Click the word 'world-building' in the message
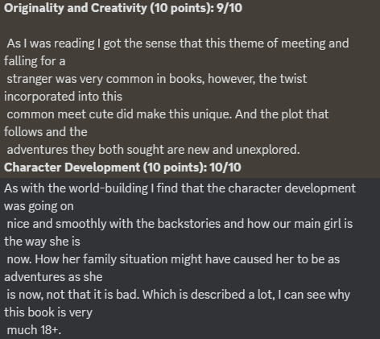 tap(109, 188)
